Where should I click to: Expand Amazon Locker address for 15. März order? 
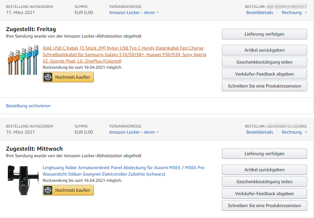pyautogui.click(x=134, y=132)
